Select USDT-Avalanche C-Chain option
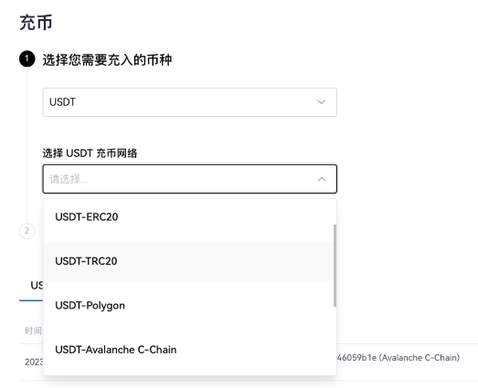Image resolution: width=478 pixels, height=388 pixels. tap(187, 350)
